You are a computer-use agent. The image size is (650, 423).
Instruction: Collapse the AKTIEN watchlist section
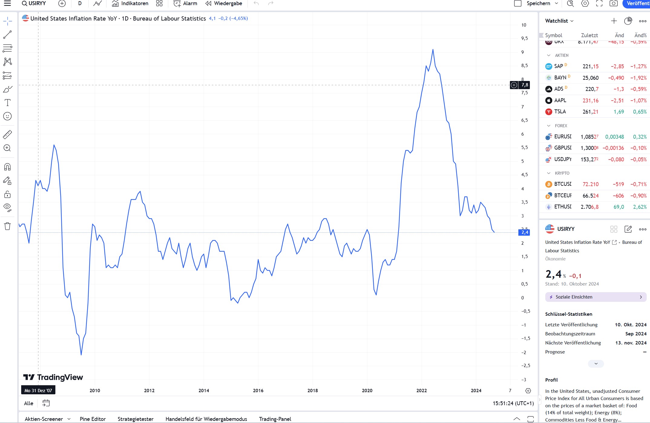[x=549, y=55]
